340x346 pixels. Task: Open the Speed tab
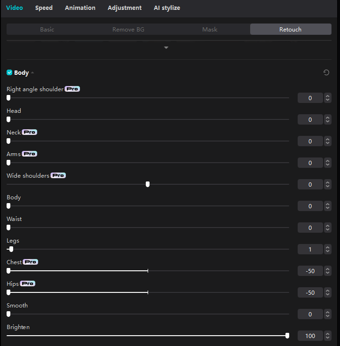tap(44, 8)
